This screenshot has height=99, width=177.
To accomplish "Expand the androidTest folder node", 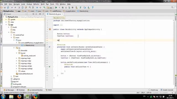I will (11, 35).
